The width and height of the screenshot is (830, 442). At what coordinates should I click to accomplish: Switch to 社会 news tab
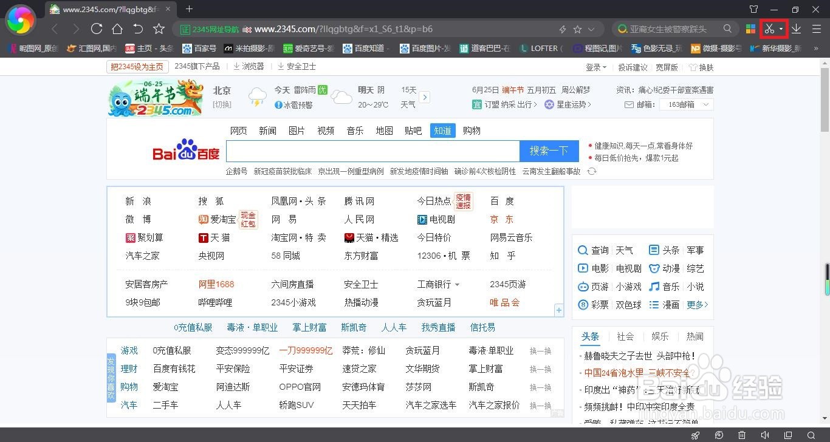(x=625, y=336)
